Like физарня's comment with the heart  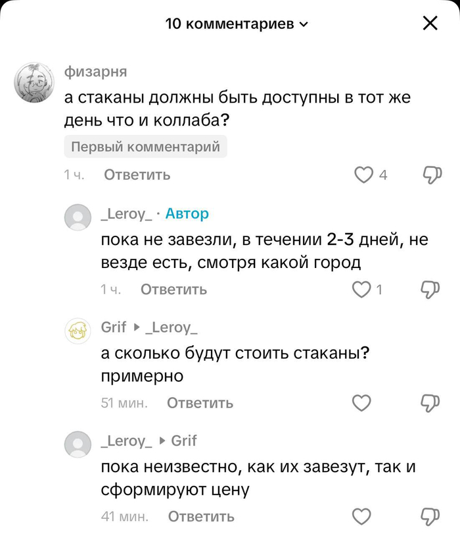click(x=363, y=174)
